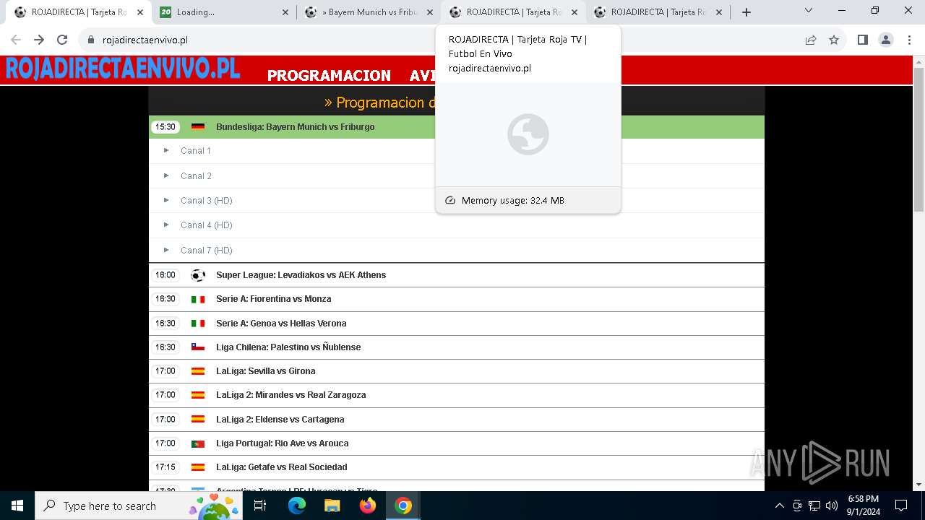
Task: Click Chilean flag beside Palestino vs Ñublense
Action: pos(198,347)
